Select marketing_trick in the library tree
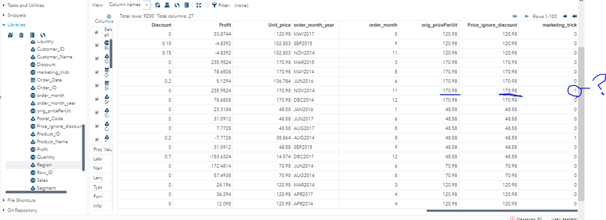606x220 pixels. (53, 73)
